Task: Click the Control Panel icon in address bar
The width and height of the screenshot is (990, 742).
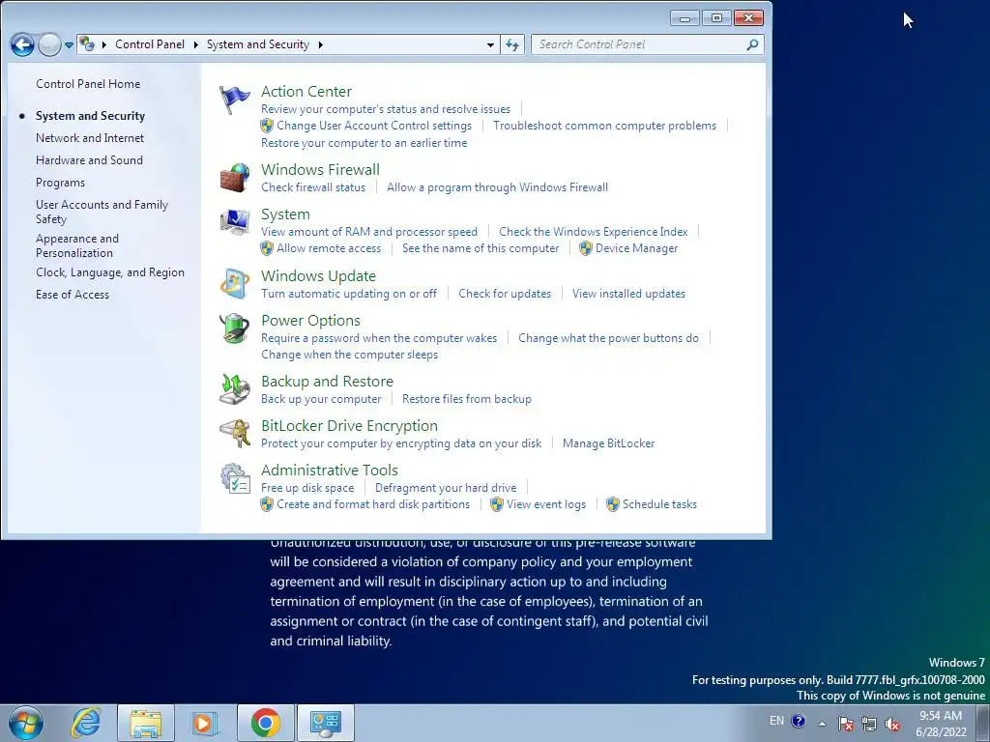Action: click(x=87, y=44)
